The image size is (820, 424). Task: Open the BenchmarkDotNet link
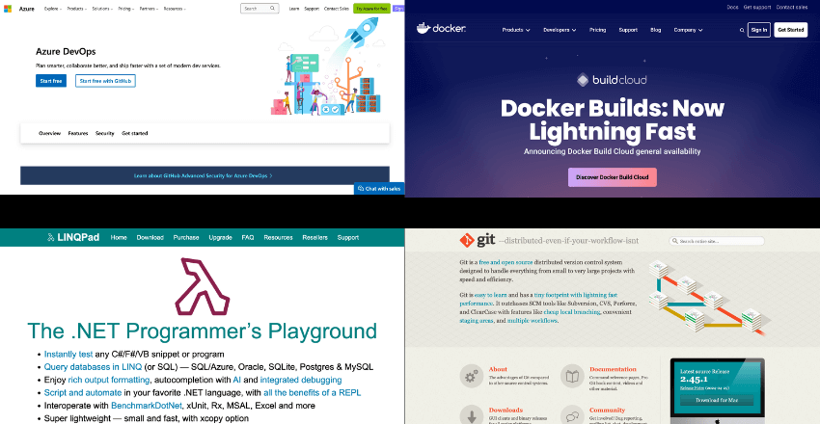point(147,406)
